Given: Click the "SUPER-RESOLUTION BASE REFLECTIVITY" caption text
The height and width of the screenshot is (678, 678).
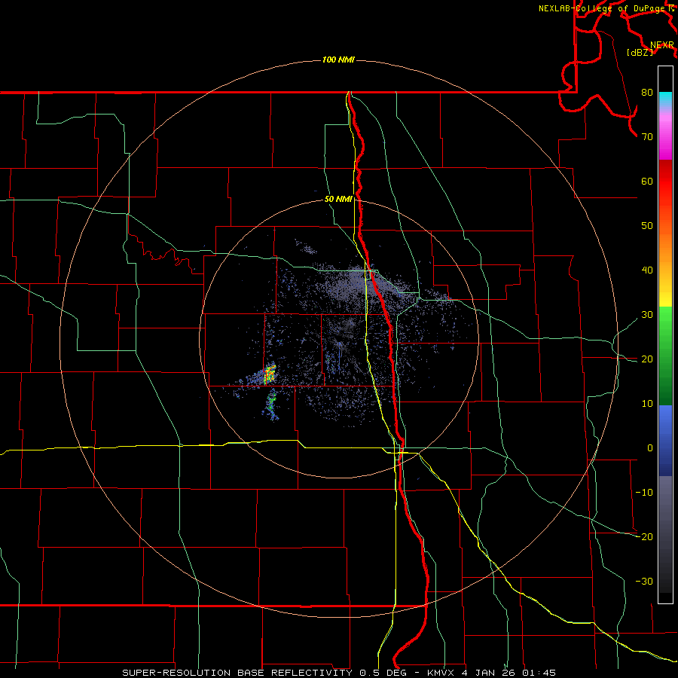Looking at the screenshot, I should tap(239, 673).
